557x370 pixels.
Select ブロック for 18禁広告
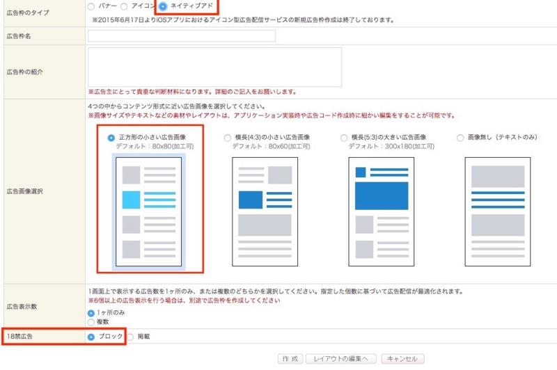click(91, 337)
